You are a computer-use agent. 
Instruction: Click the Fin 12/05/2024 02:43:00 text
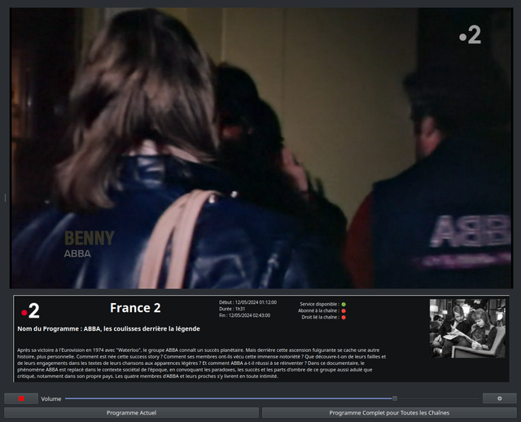pos(244,315)
